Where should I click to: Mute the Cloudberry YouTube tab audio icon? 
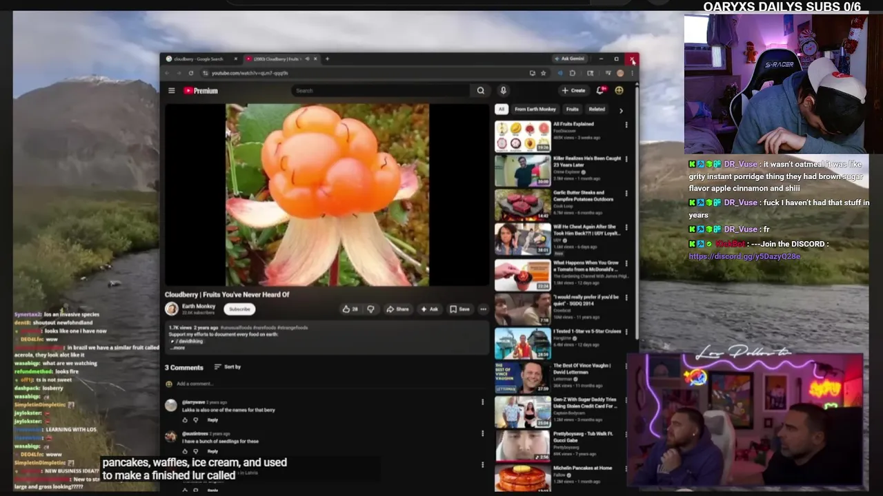click(307, 59)
